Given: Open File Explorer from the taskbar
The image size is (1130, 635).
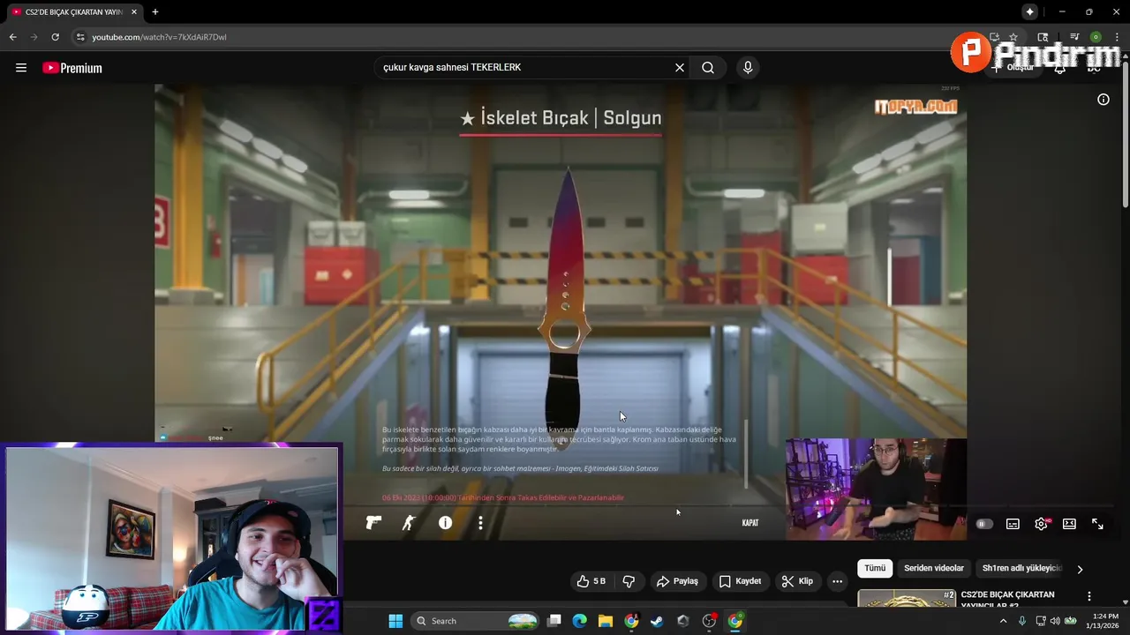Looking at the screenshot, I should tap(605, 621).
